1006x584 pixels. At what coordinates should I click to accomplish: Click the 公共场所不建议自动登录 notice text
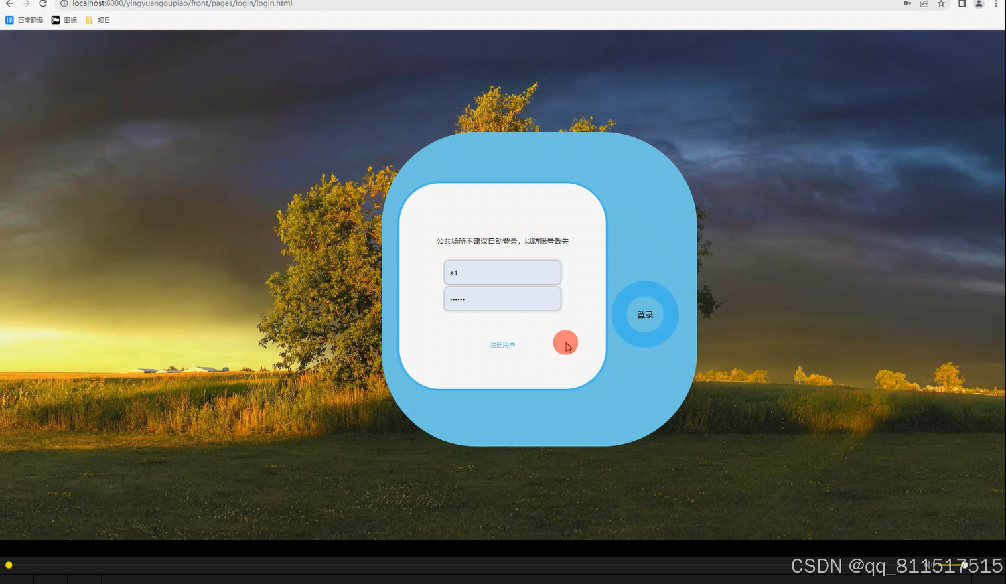coord(502,241)
